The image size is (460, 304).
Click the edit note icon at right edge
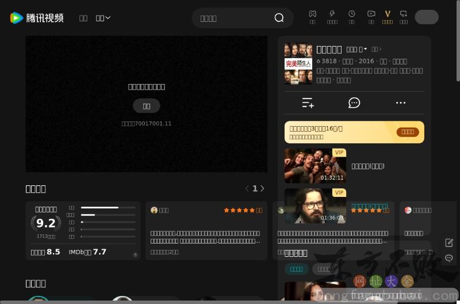[x=449, y=243]
